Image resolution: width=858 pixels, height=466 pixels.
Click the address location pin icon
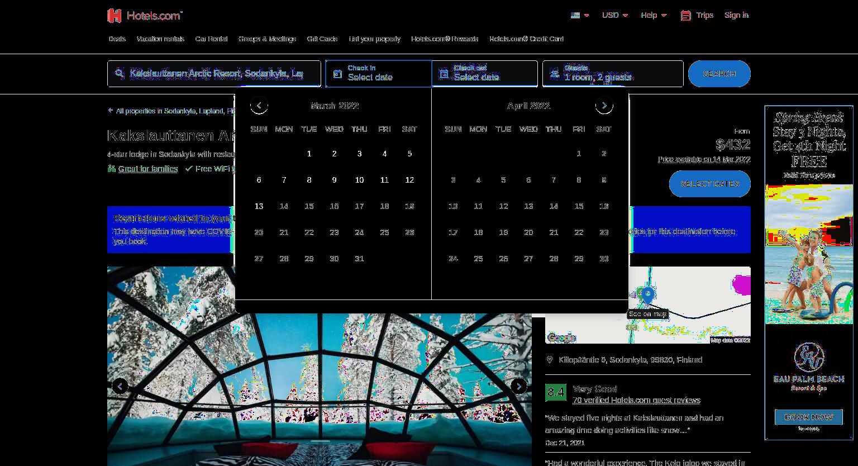tap(550, 360)
